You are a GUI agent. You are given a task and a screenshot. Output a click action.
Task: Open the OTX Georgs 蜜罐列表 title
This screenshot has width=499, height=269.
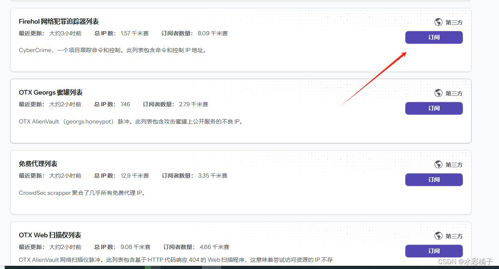point(51,92)
